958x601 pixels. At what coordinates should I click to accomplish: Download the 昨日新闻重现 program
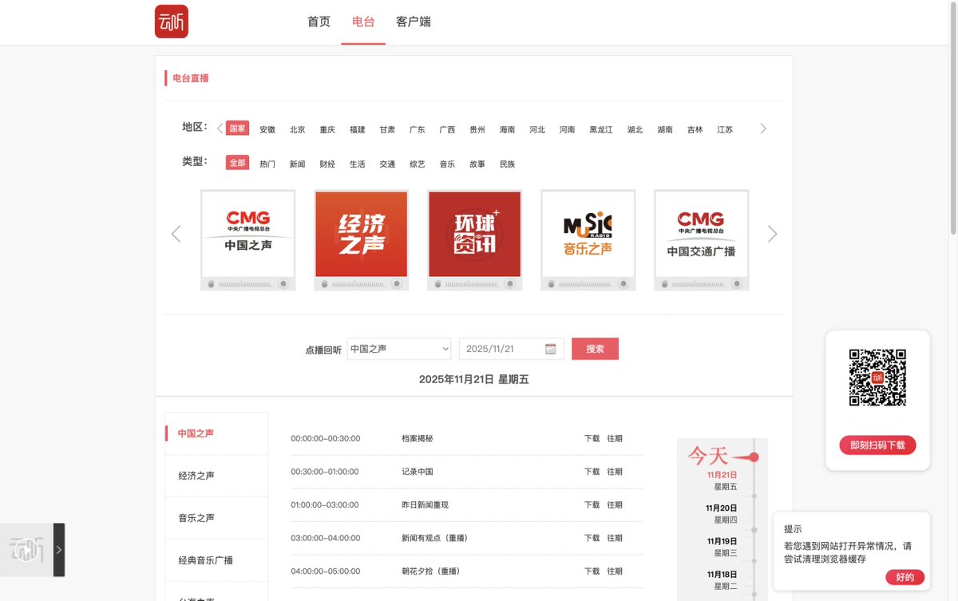[592, 505]
